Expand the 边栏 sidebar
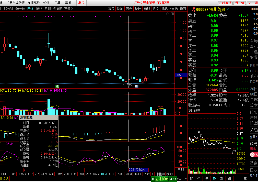Screen dimensions: 258x182 182,179
